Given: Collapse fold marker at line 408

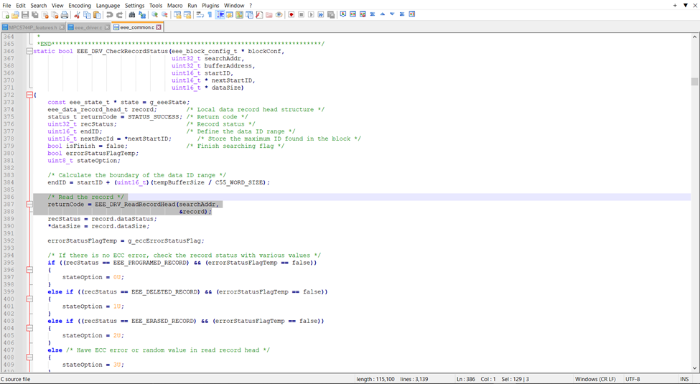Looking at the screenshot, I should coord(29,357).
